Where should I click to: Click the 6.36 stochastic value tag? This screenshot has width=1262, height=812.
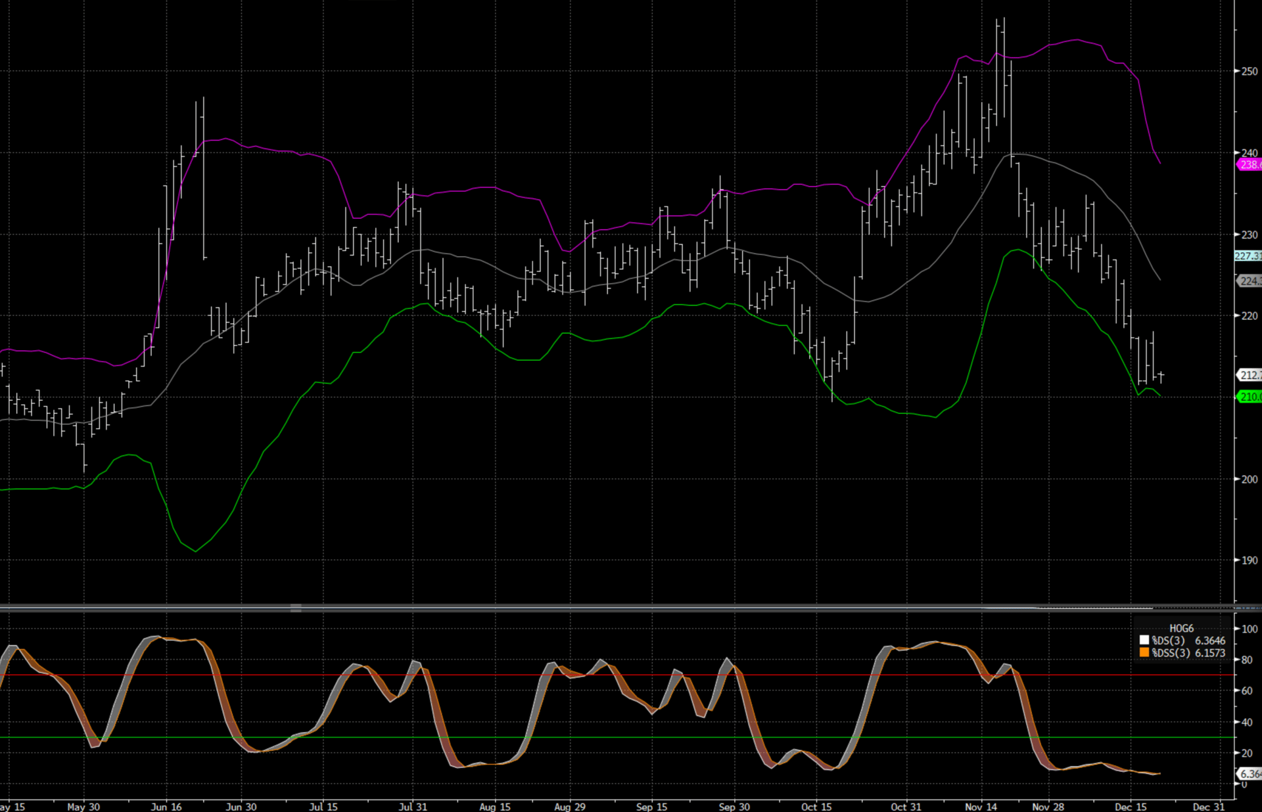[1249, 774]
